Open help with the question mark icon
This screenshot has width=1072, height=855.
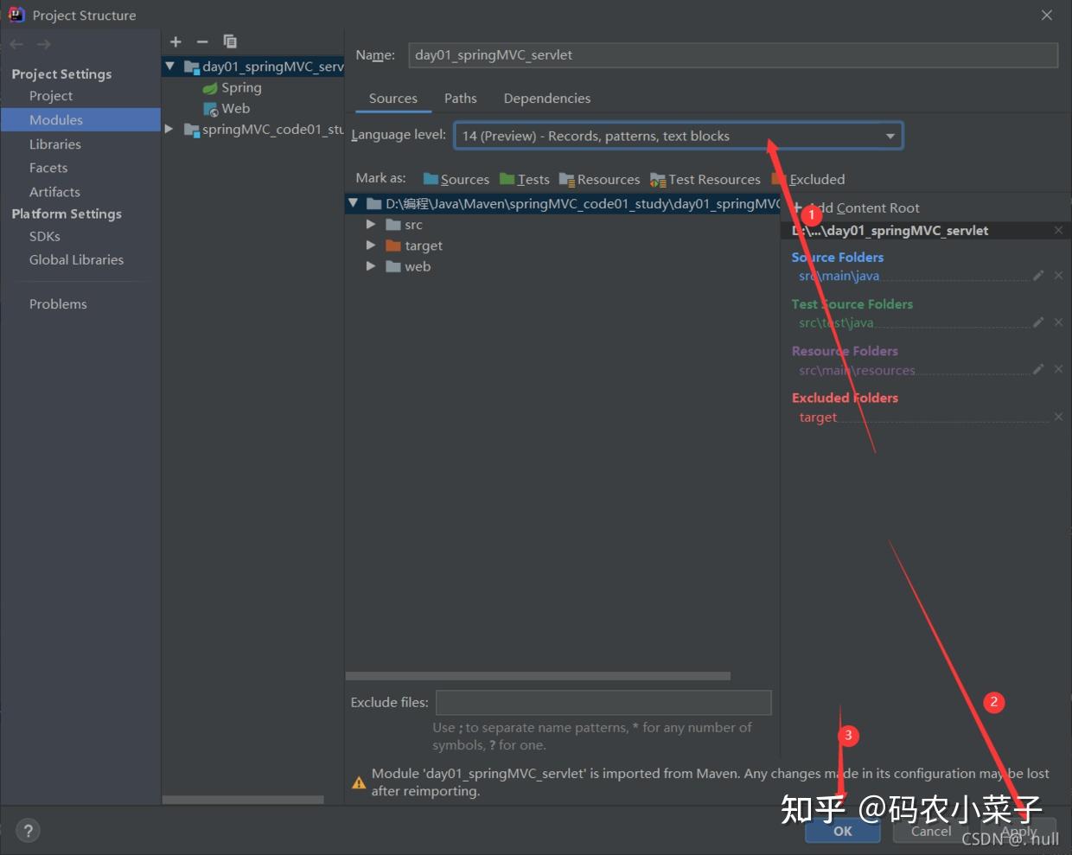tap(28, 831)
